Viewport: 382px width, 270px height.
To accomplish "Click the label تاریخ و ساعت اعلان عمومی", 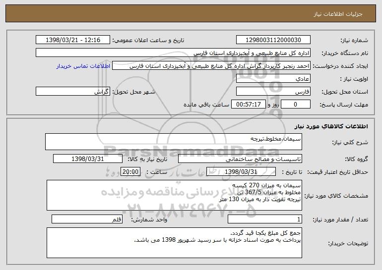I will (148, 41).
